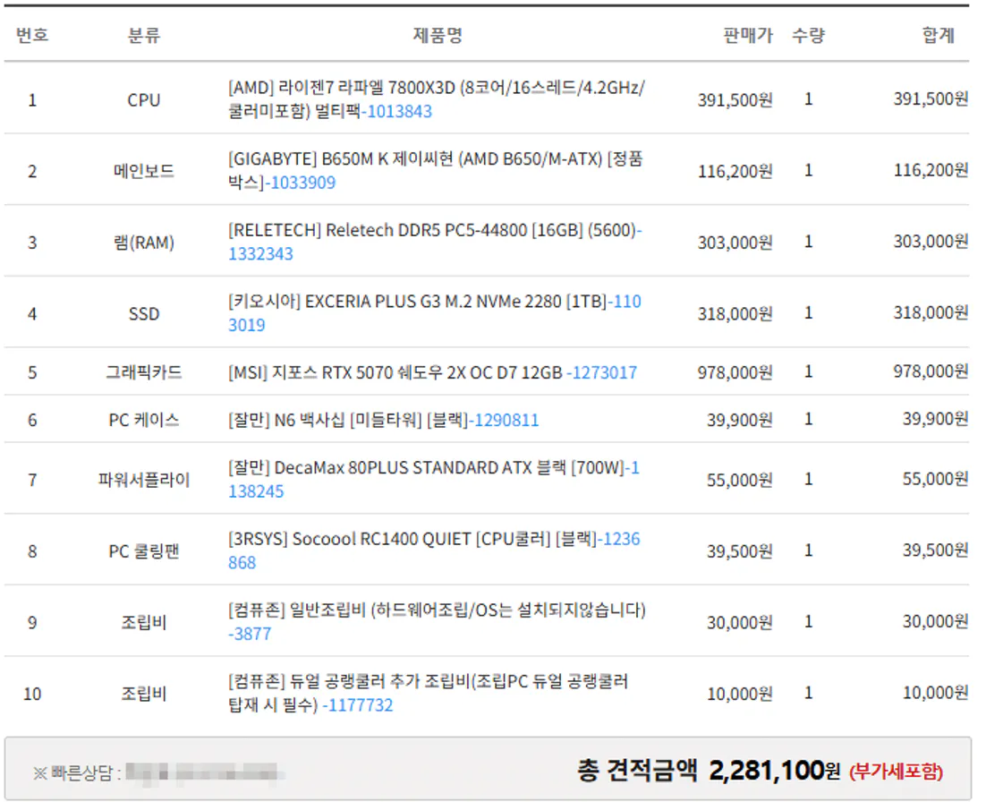
Task: Click the 그래픽카드 category cell
Action: (143, 372)
